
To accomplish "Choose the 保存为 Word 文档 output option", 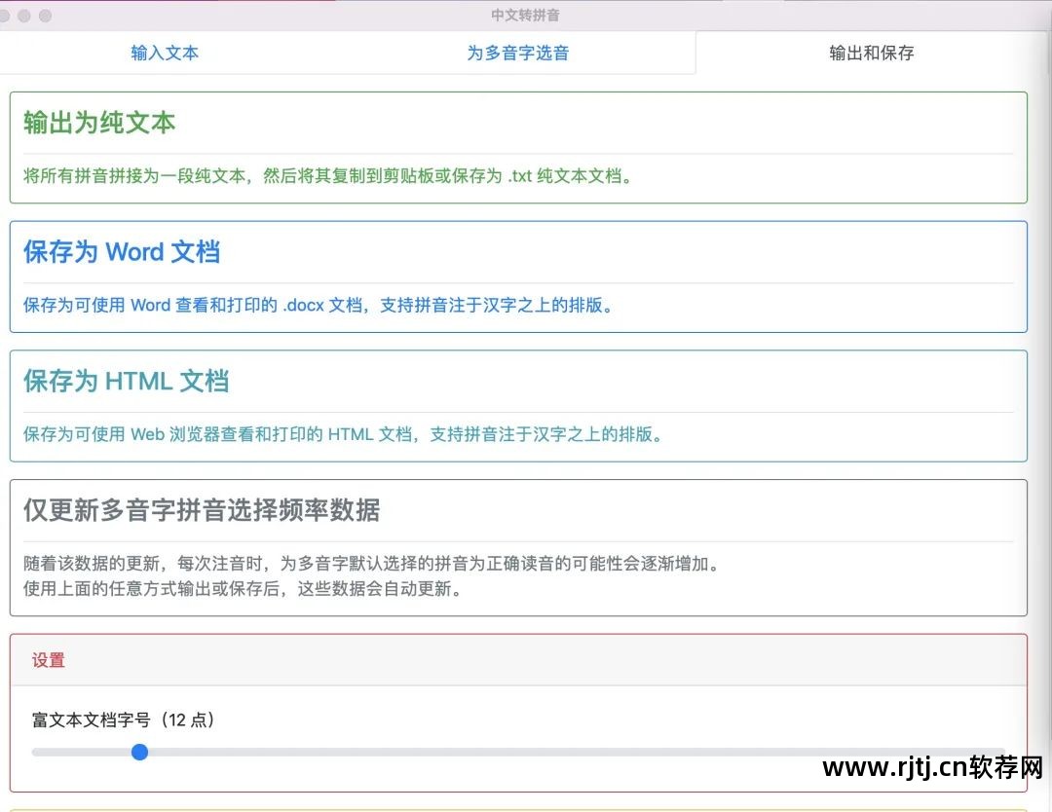I will tap(121, 252).
